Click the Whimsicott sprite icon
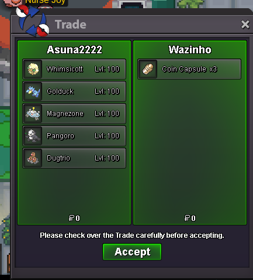 pos(33,69)
